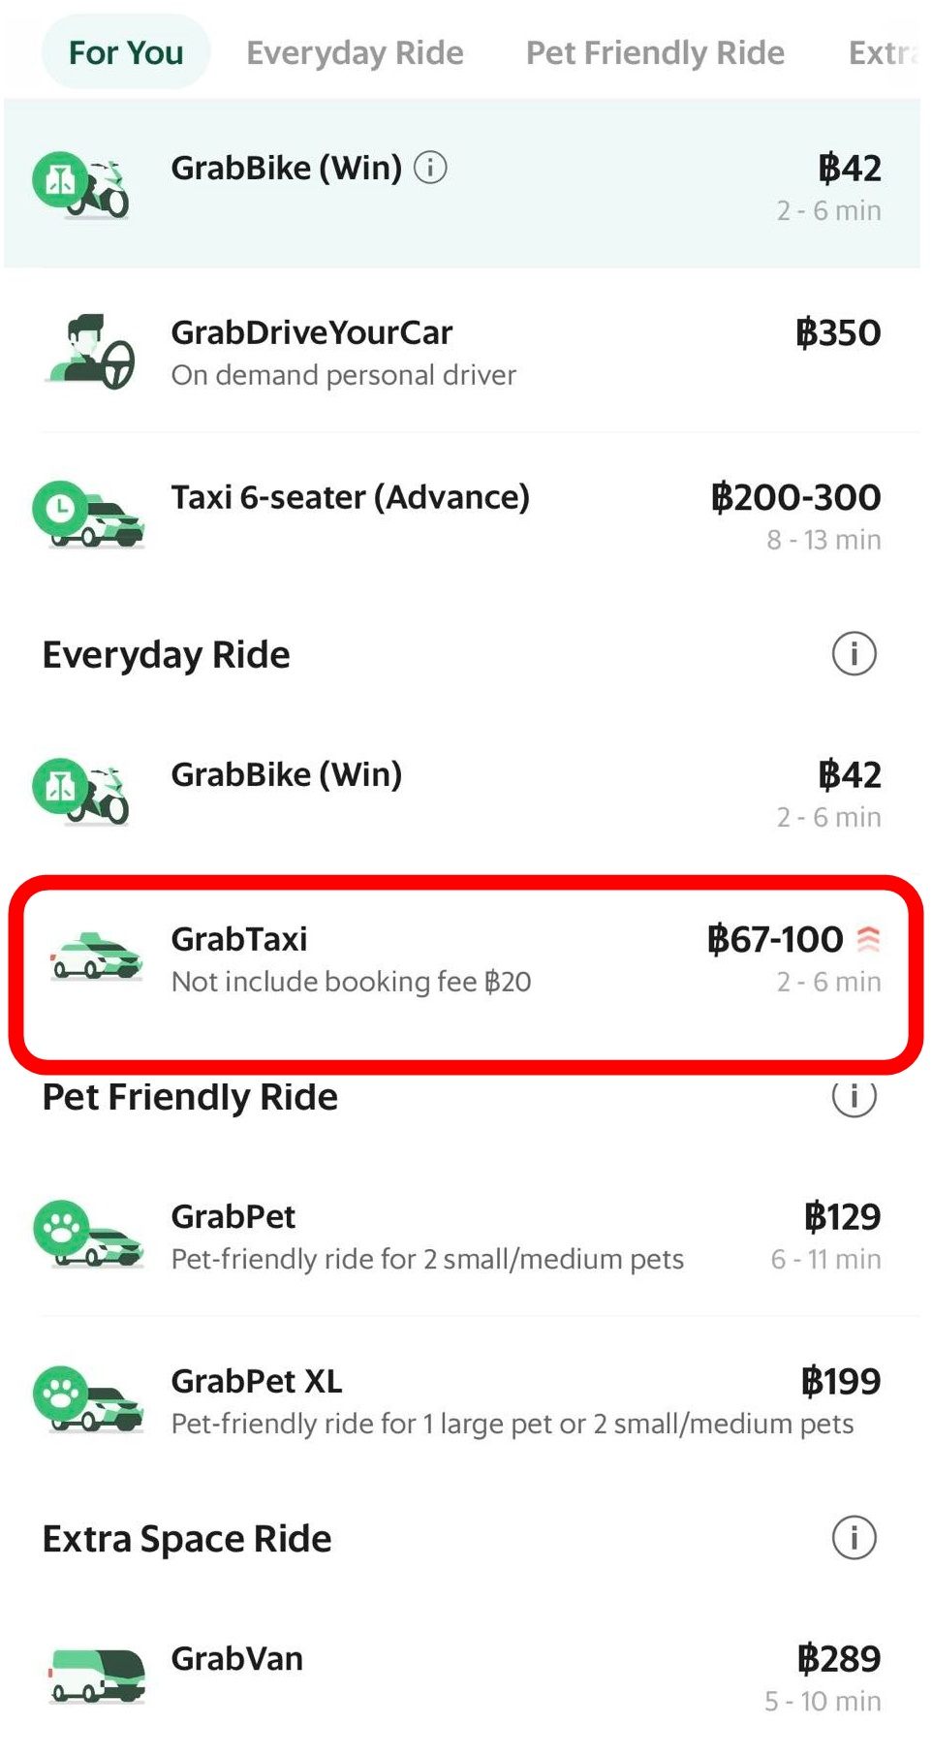The width and height of the screenshot is (932, 1755).
Task: Tap Taxi 6-seater clock car icon
Action: point(89,514)
